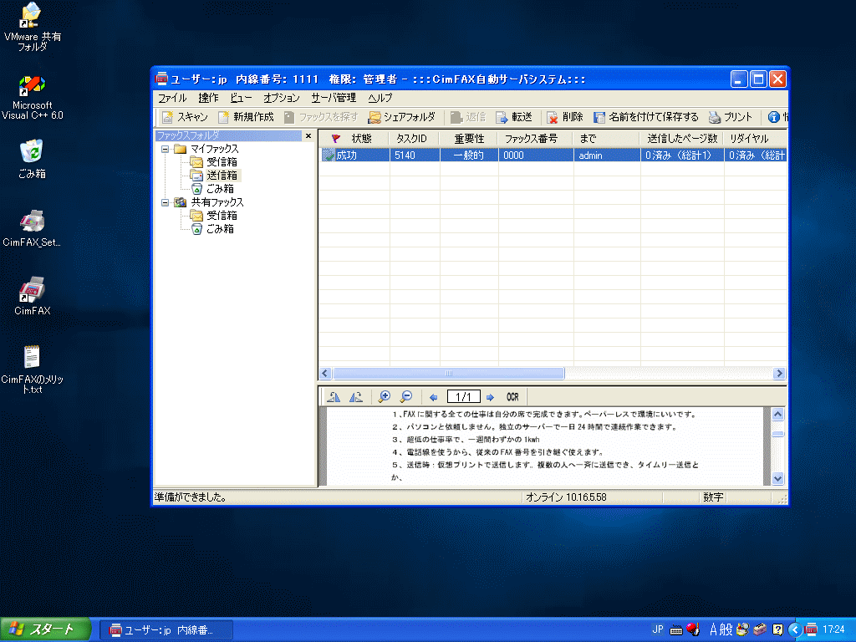
Task: Click the CimFAX taskbar window button
Action: 166,630
